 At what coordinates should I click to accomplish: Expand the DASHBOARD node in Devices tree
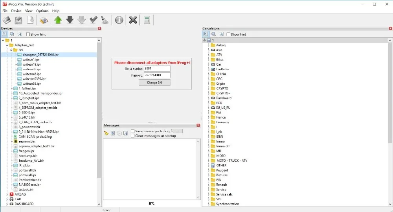(7, 204)
